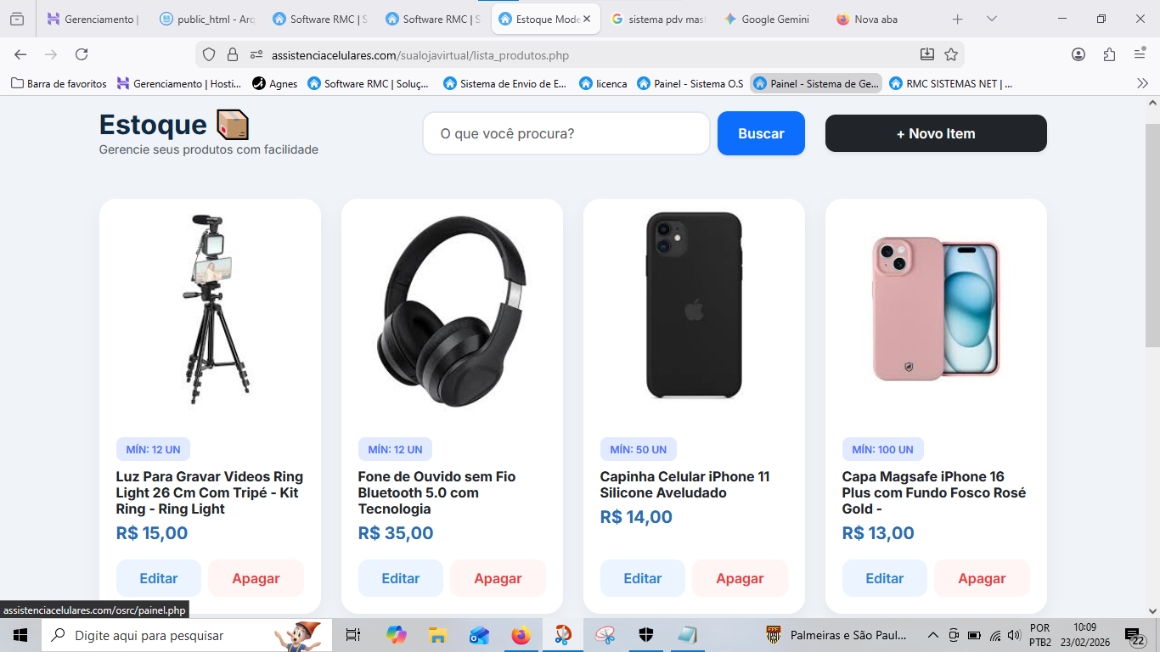The image size is (1160, 652).
Task: Focus the 'O que você procura?' search field
Action: 566,133
